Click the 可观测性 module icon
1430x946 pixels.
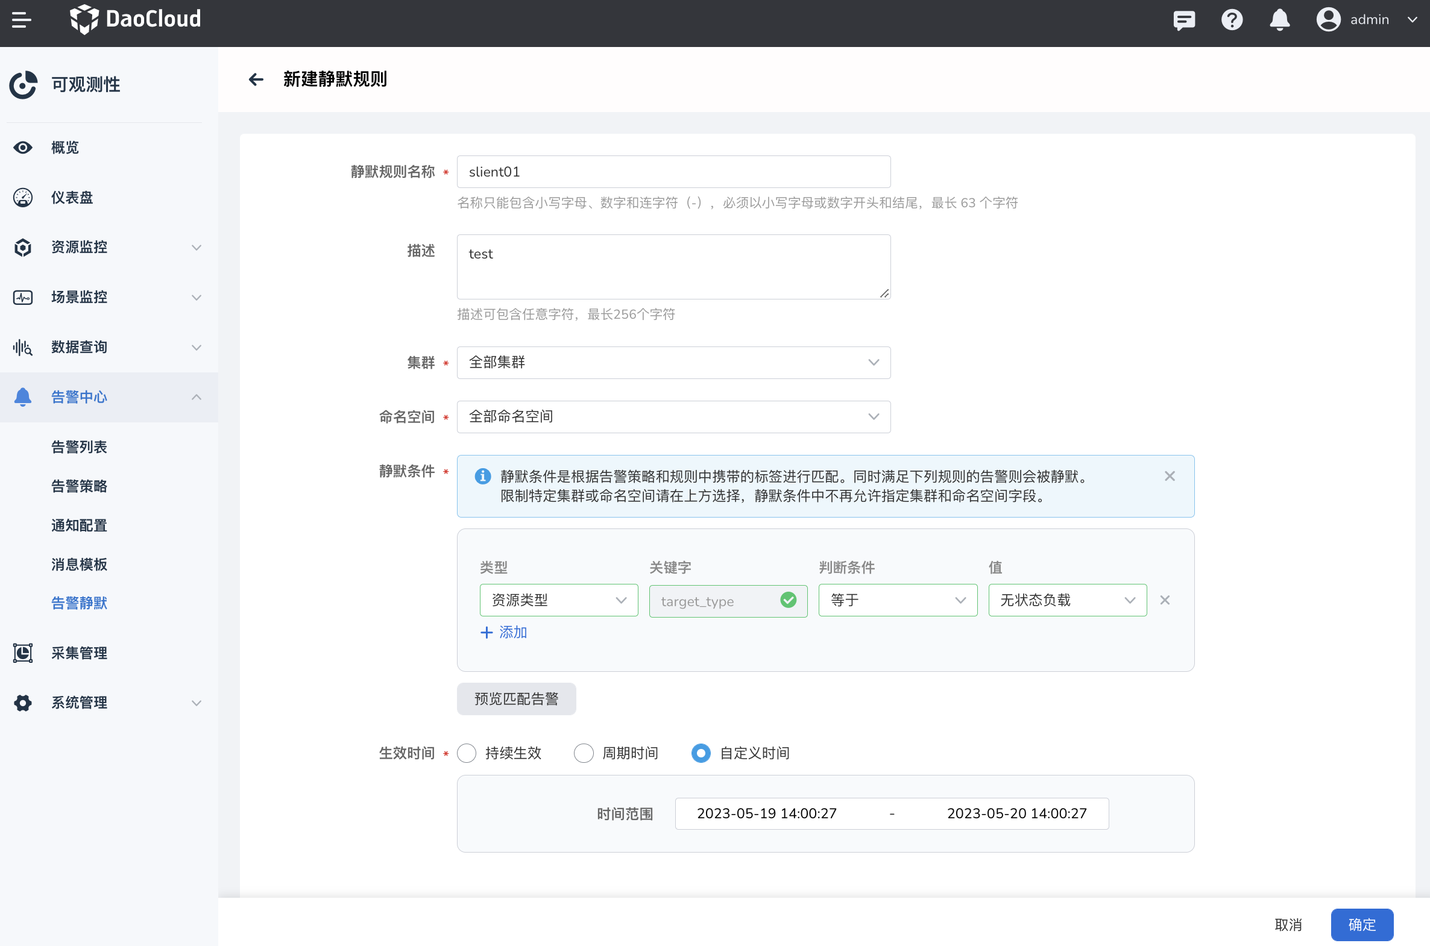tap(24, 84)
